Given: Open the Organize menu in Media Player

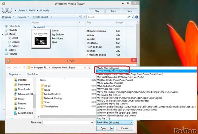Looking at the screenshot, I should [x=8, y=17].
